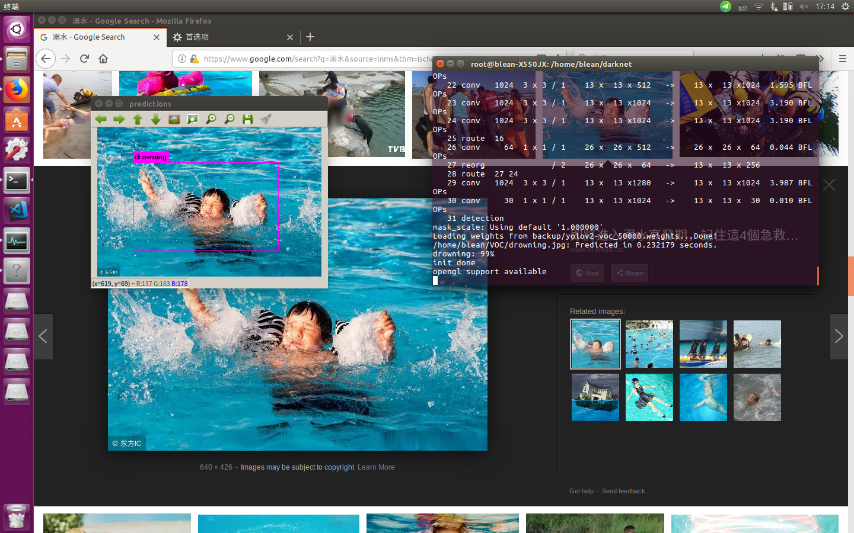Click the Share button in image panel
Viewport: 854px width, 533px height.
(629, 273)
